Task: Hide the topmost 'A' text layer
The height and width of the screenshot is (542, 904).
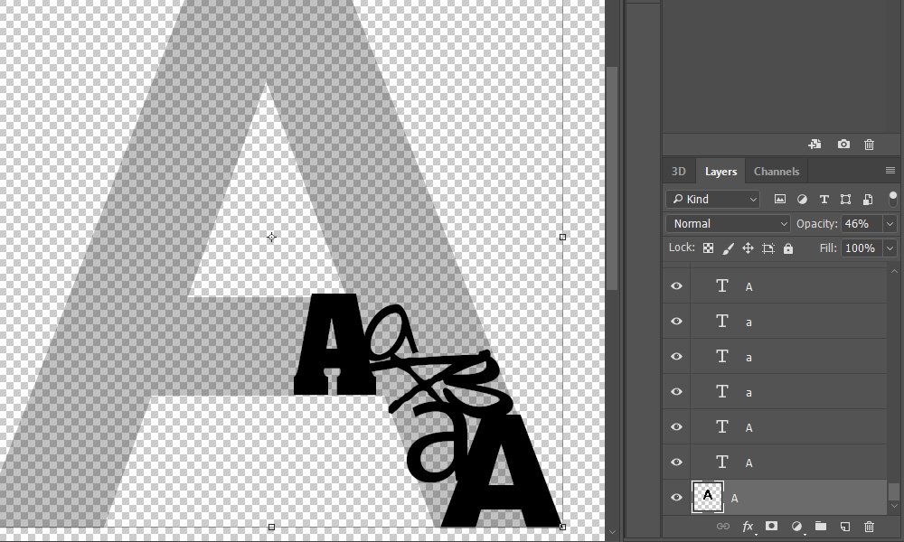Action: pos(677,285)
